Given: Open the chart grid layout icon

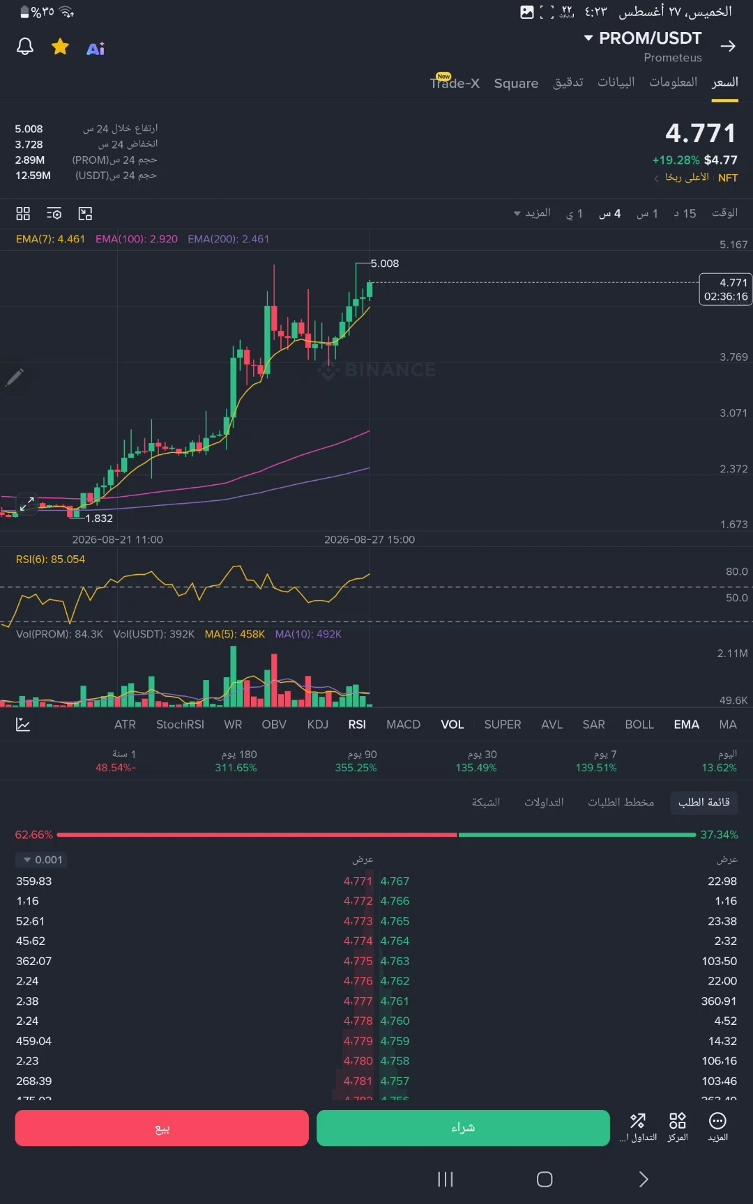Looking at the screenshot, I should [x=23, y=213].
